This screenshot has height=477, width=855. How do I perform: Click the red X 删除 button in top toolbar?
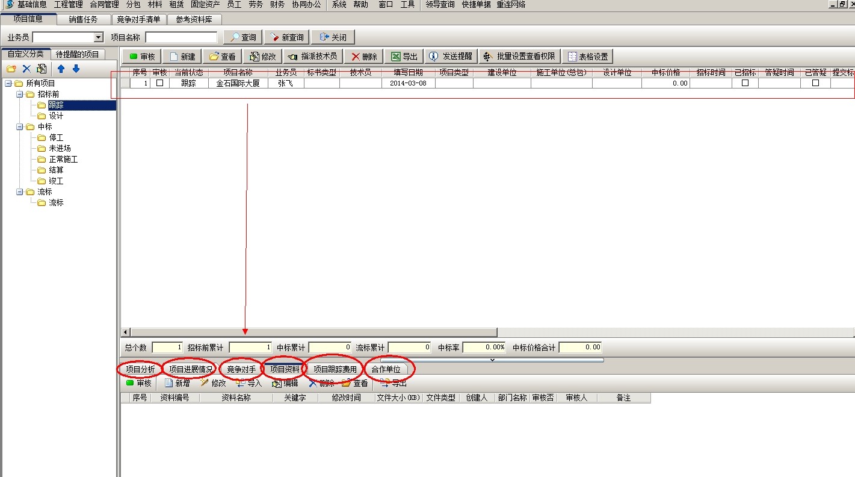[x=364, y=57]
